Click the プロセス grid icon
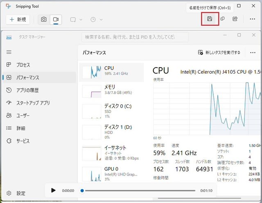 [9, 65]
